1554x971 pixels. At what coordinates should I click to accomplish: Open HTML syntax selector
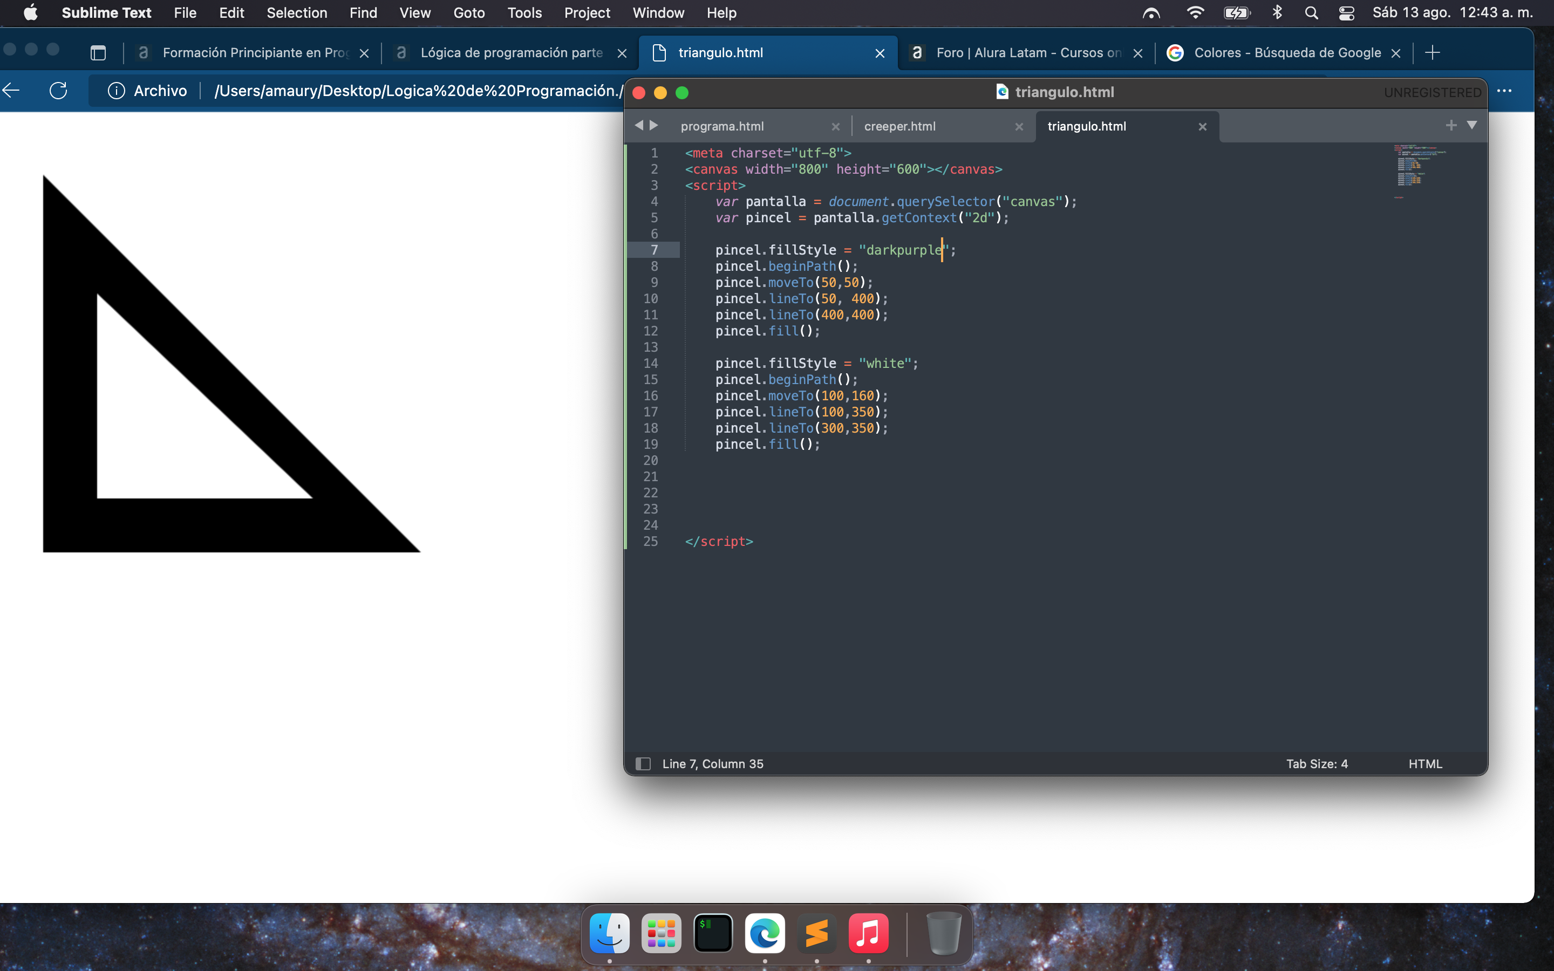tap(1425, 763)
